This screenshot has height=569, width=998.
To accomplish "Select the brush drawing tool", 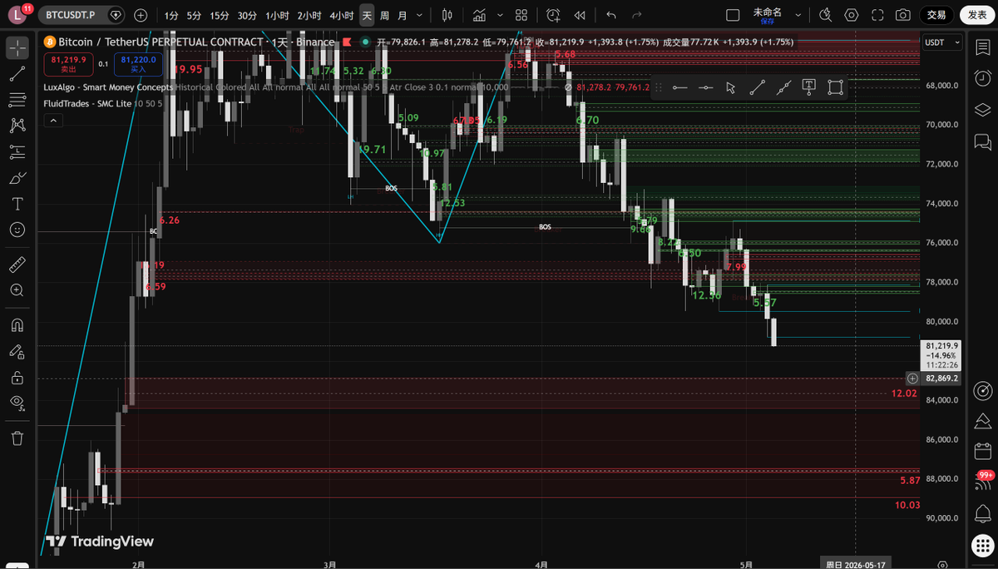I will coord(17,178).
